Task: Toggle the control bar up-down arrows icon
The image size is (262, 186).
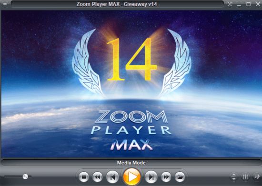Action: pos(234,176)
